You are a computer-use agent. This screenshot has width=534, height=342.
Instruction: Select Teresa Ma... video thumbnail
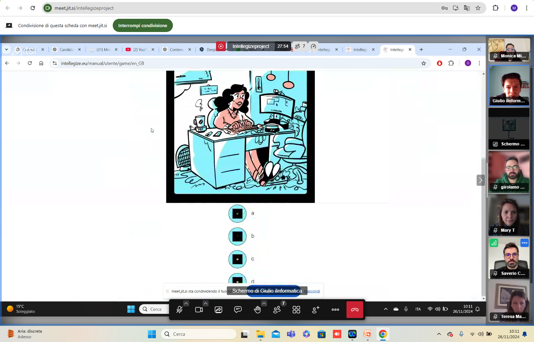[x=509, y=301]
